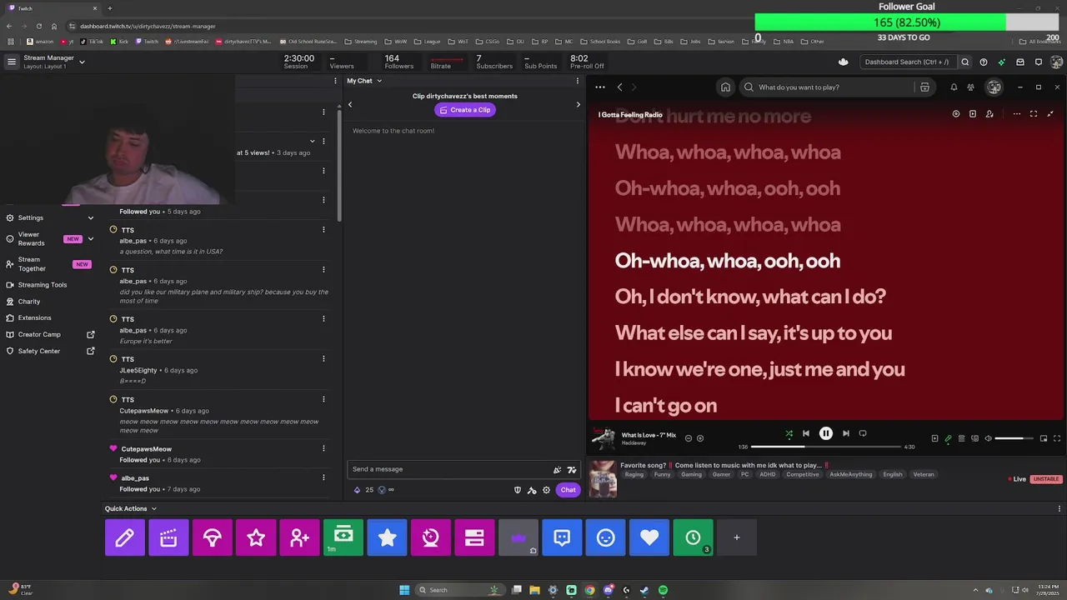Click Spotify browse icon in search bar

click(924, 87)
